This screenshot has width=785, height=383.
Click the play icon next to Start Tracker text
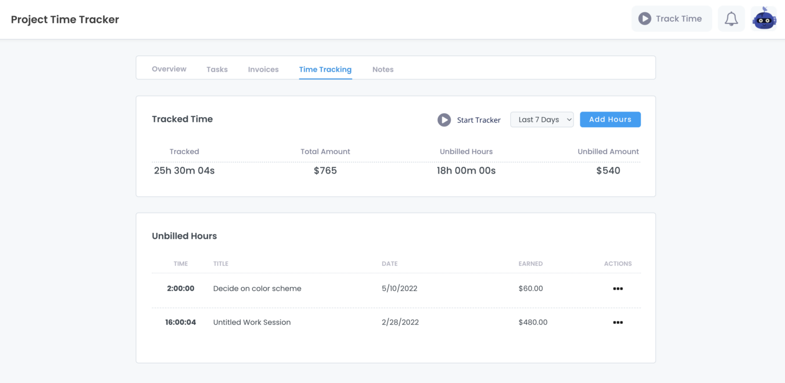click(x=444, y=120)
